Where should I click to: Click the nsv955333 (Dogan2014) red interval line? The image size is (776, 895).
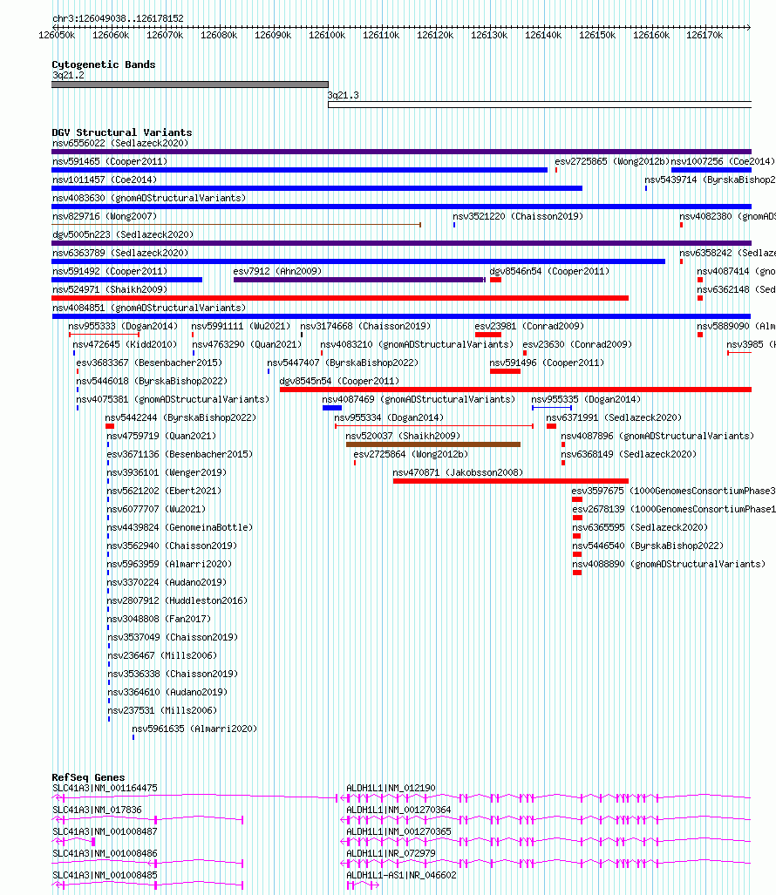click(x=104, y=335)
